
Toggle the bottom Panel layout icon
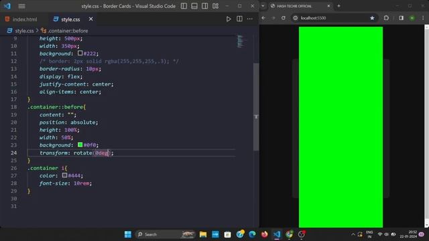(x=194, y=6)
